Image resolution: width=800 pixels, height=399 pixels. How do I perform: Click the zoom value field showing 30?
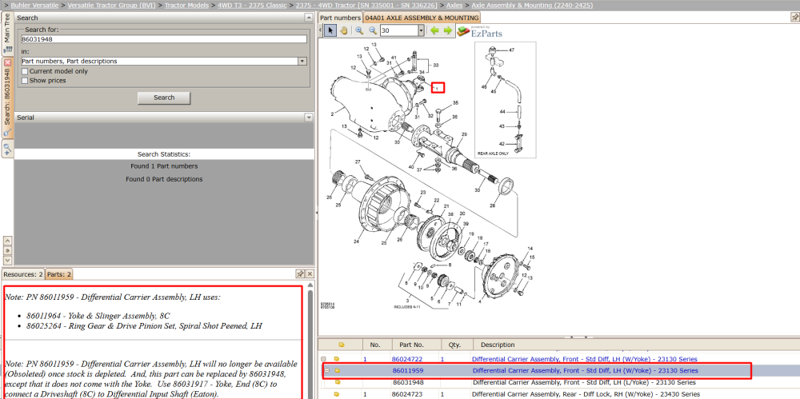click(399, 30)
